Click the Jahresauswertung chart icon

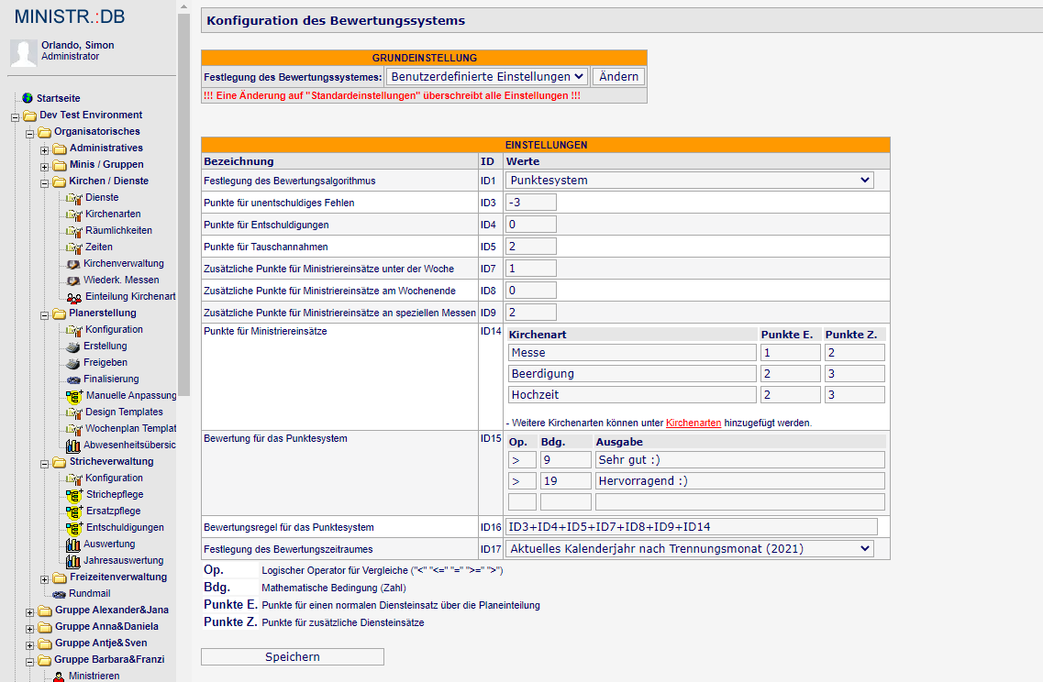point(73,561)
